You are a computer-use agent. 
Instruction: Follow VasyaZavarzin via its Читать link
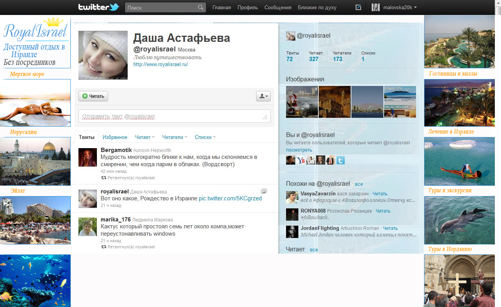tap(380, 194)
